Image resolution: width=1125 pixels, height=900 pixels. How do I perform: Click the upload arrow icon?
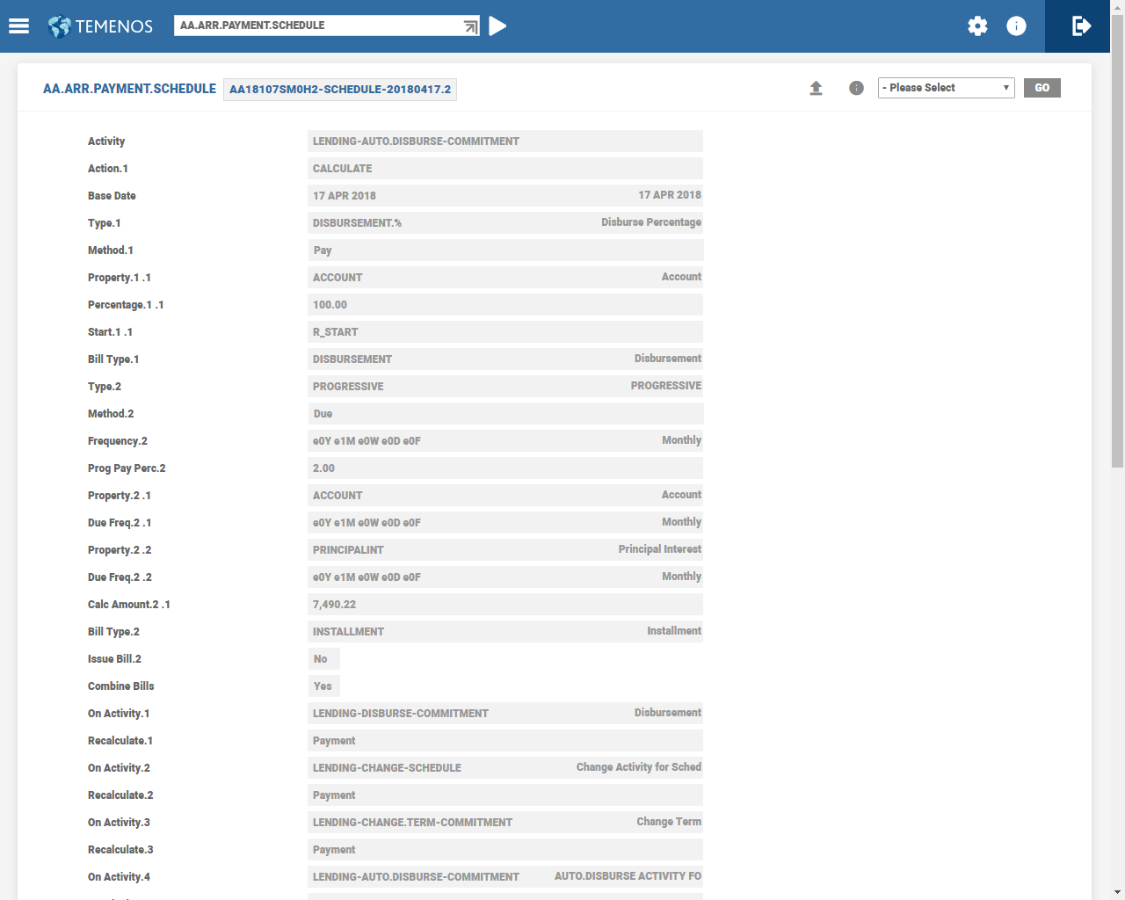pos(816,88)
